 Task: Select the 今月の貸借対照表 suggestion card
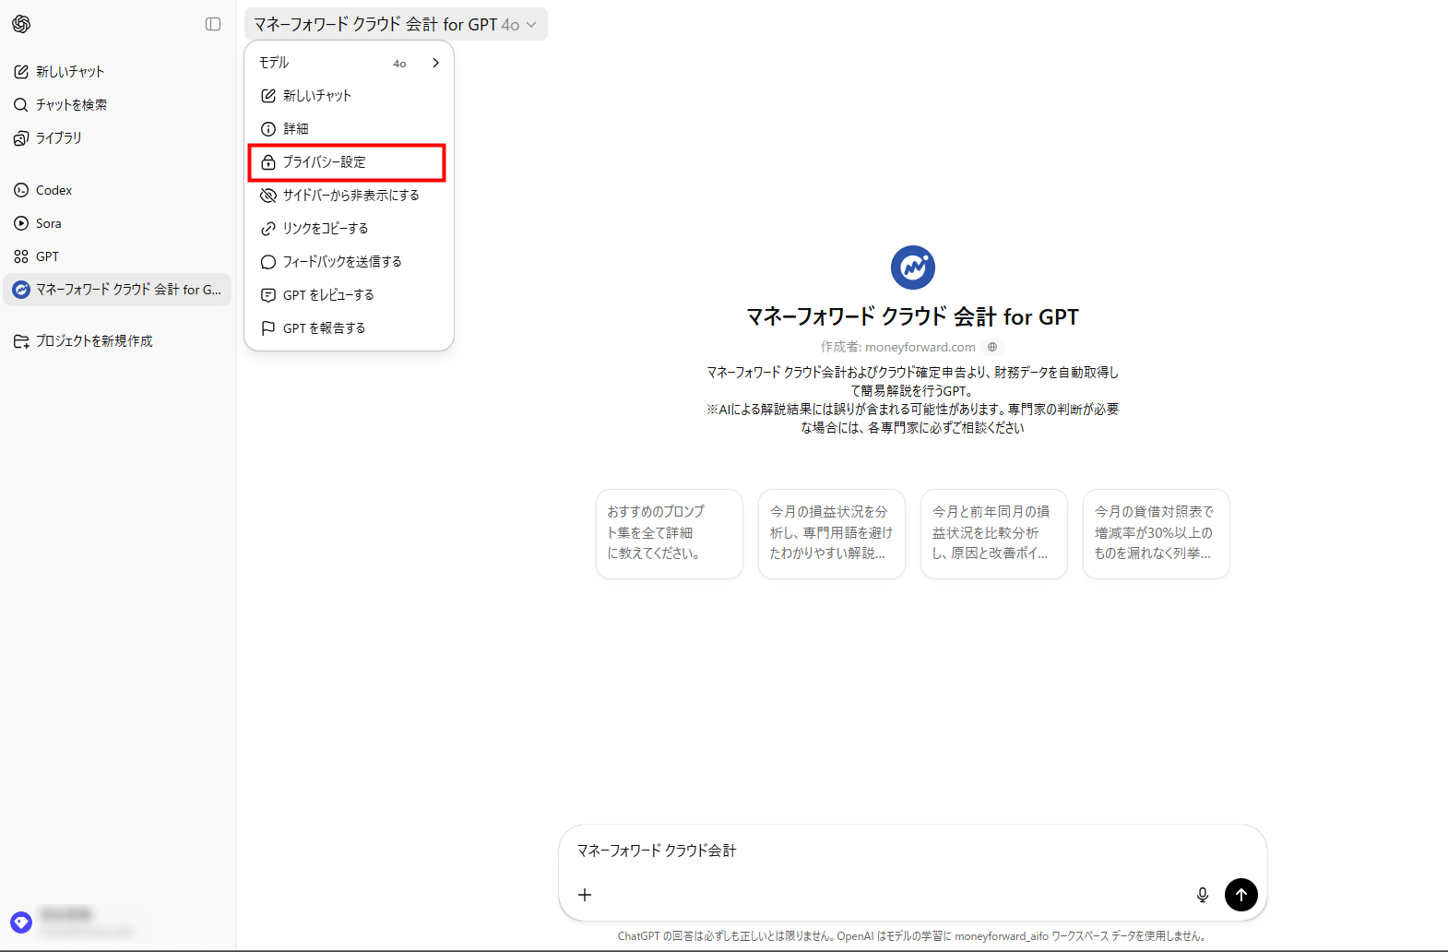[x=1157, y=533]
